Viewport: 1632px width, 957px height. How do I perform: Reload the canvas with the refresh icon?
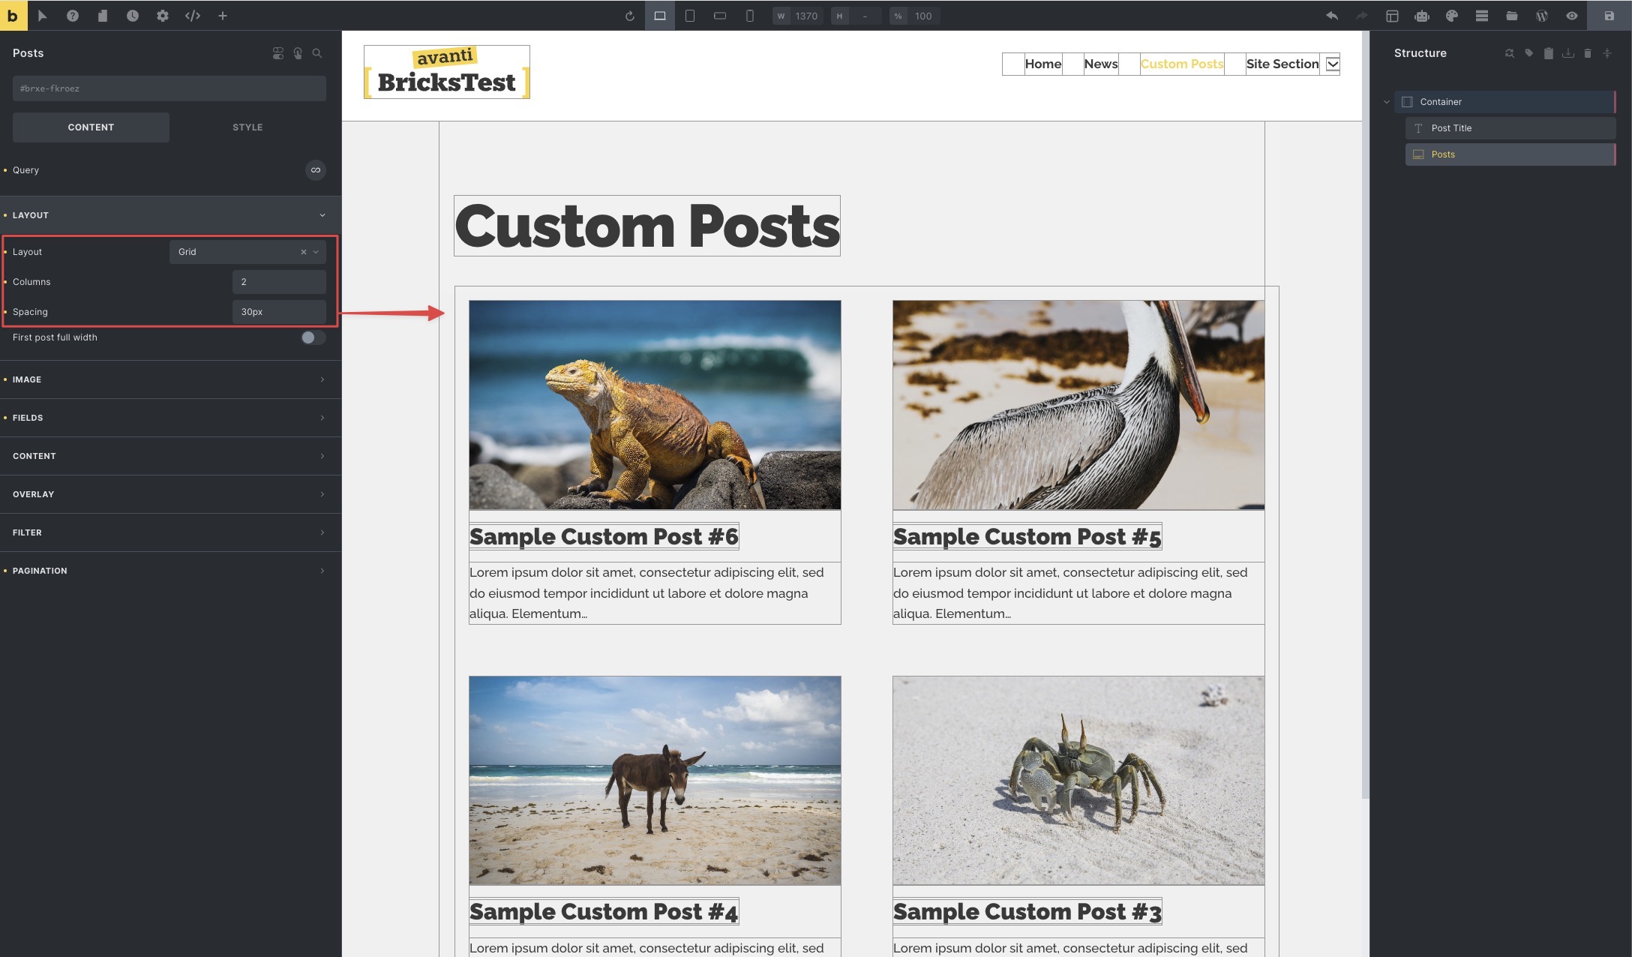630,16
